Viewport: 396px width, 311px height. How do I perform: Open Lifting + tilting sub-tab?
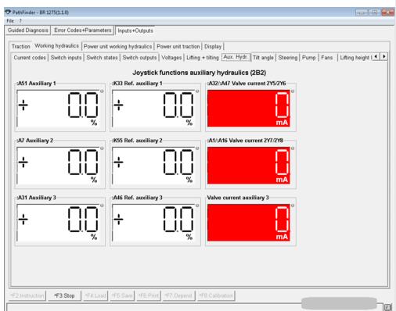pos(203,58)
